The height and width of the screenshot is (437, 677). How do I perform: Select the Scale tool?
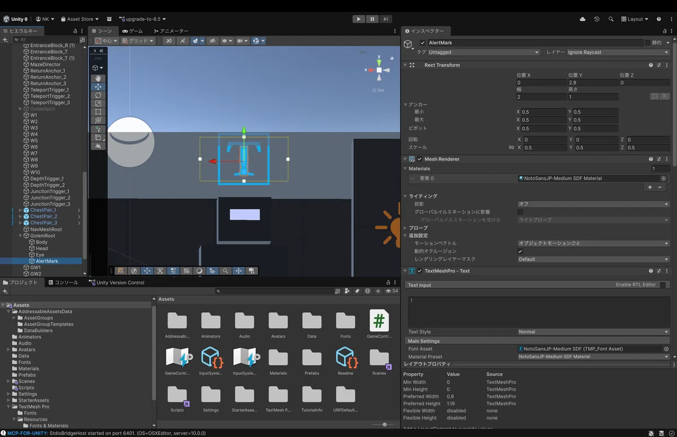pos(98,103)
